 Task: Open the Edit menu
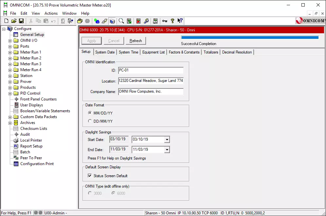point(24,13)
